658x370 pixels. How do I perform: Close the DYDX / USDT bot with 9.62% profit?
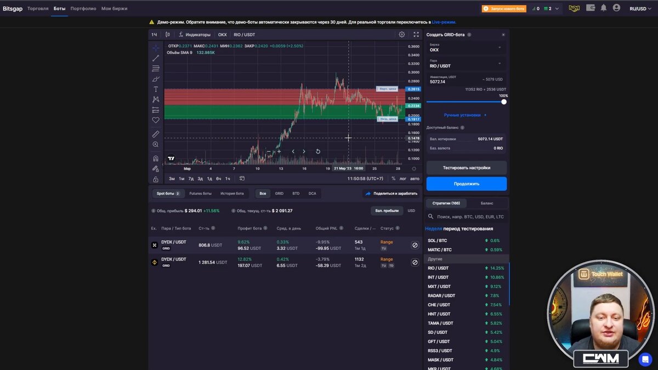415,245
